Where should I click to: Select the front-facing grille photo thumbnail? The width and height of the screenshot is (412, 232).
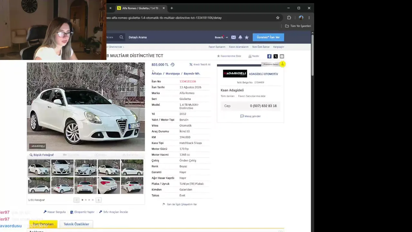click(62, 168)
